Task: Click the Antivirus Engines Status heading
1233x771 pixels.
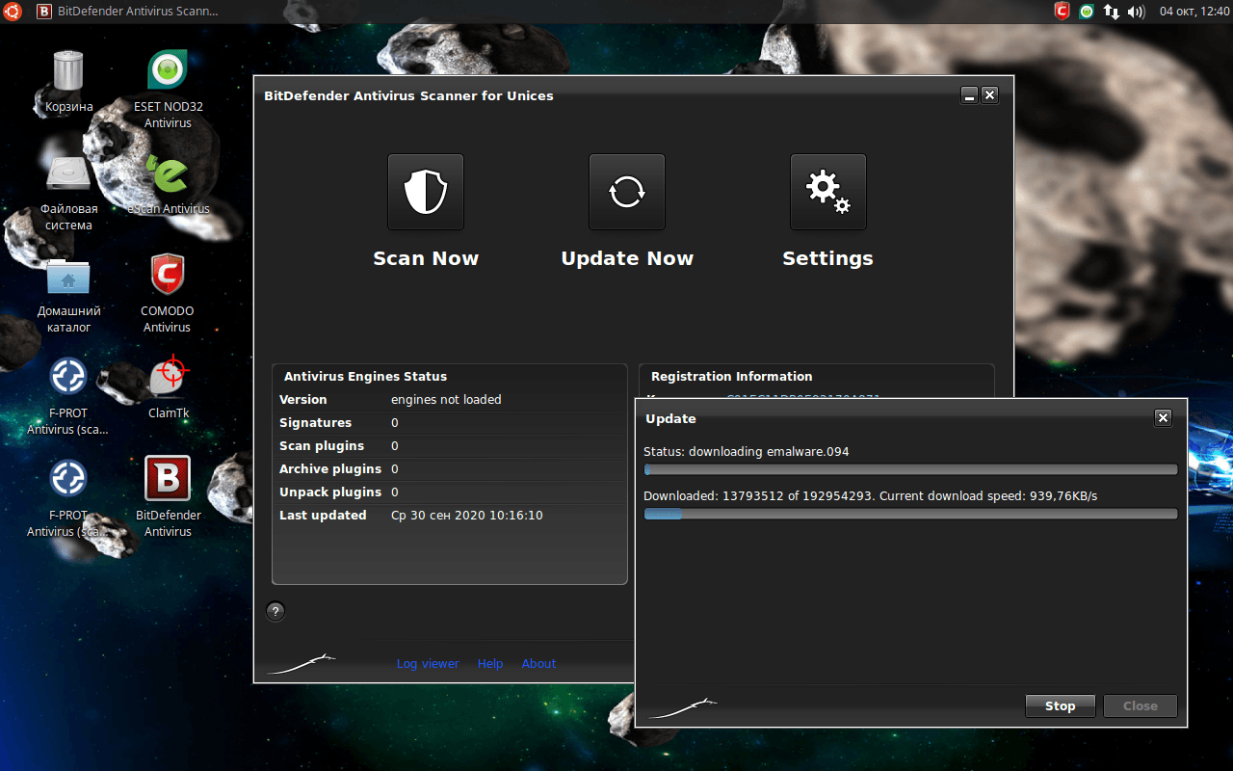Action: (366, 377)
